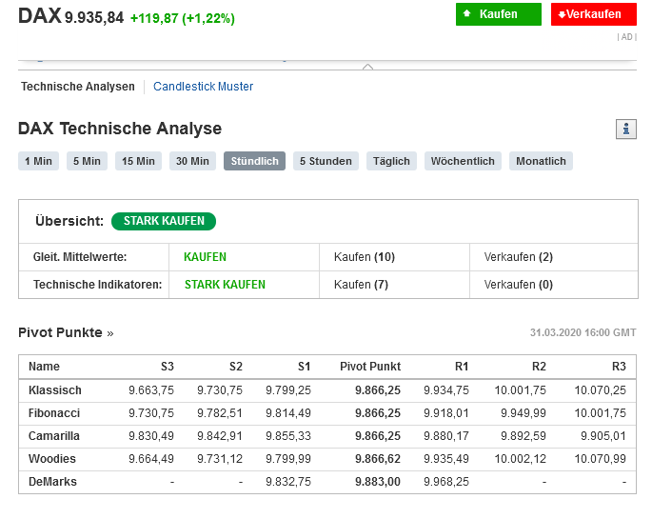Click the Fibonacci row name

point(54,413)
